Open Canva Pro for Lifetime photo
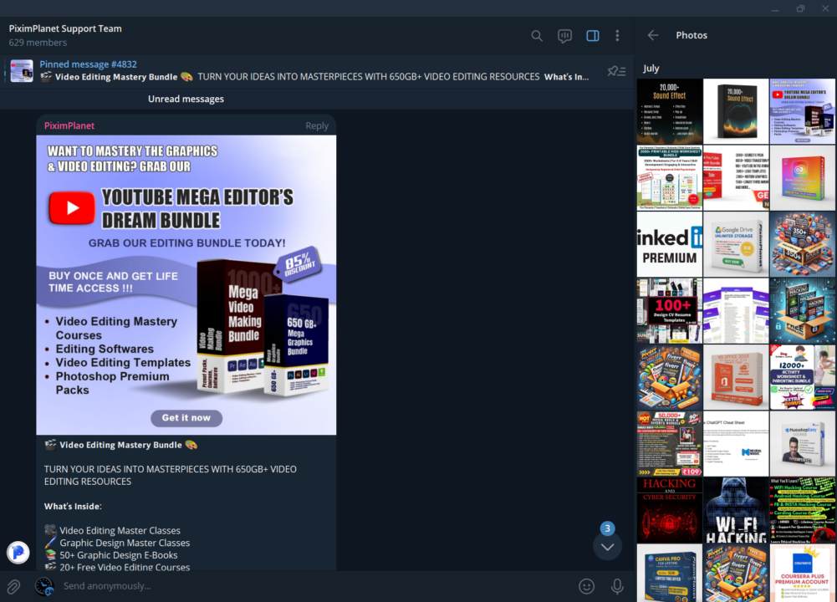The image size is (837, 602). click(x=670, y=574)
